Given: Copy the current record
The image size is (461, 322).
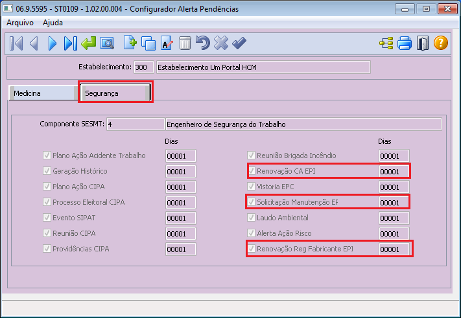Looking at the screenshot, I should [148, 43].
